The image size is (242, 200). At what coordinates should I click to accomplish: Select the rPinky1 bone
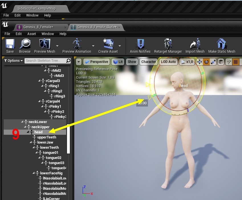tap(55, 106)
